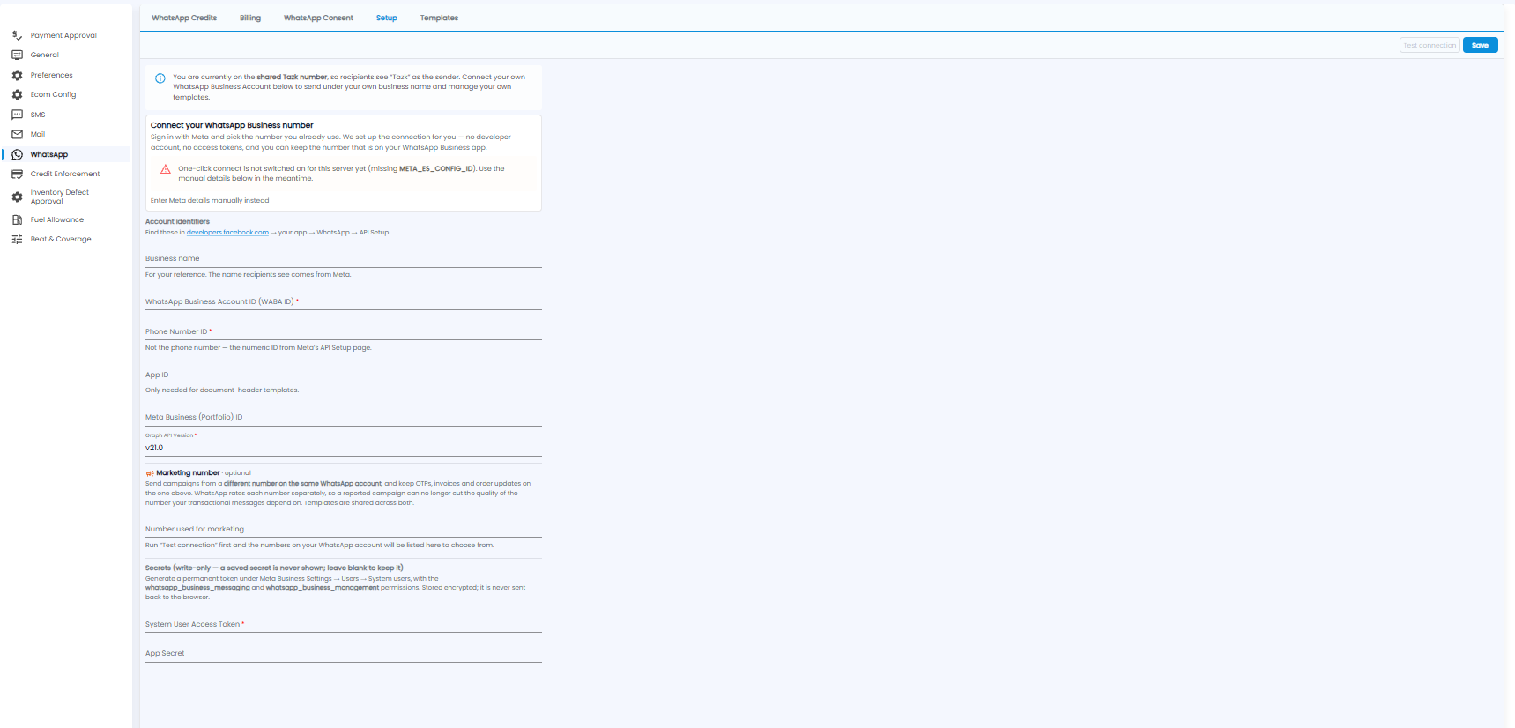
Task: Click the red warning triangle icon
Action: [x=165, y=169]
